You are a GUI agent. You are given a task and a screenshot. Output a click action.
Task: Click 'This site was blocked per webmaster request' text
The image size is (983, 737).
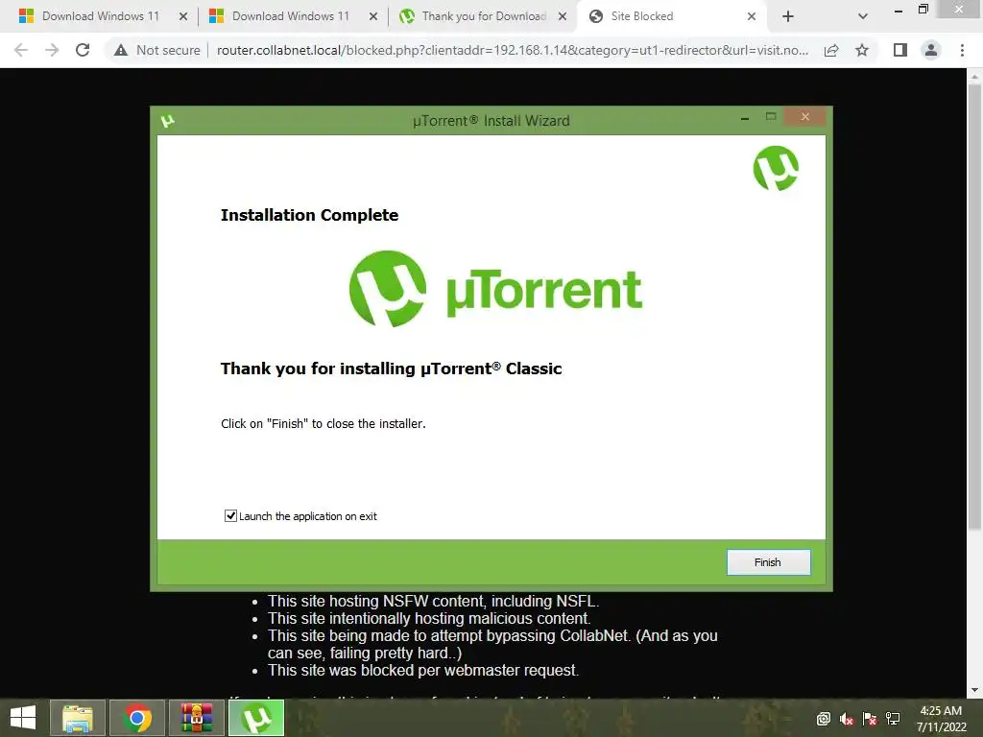pyautogui.click(x=423, y=670)
